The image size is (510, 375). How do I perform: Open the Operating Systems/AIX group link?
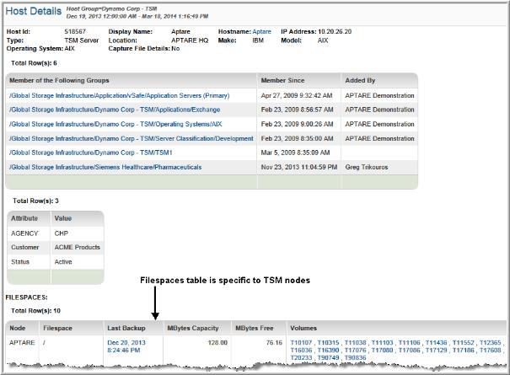click(x=103, y=124)
